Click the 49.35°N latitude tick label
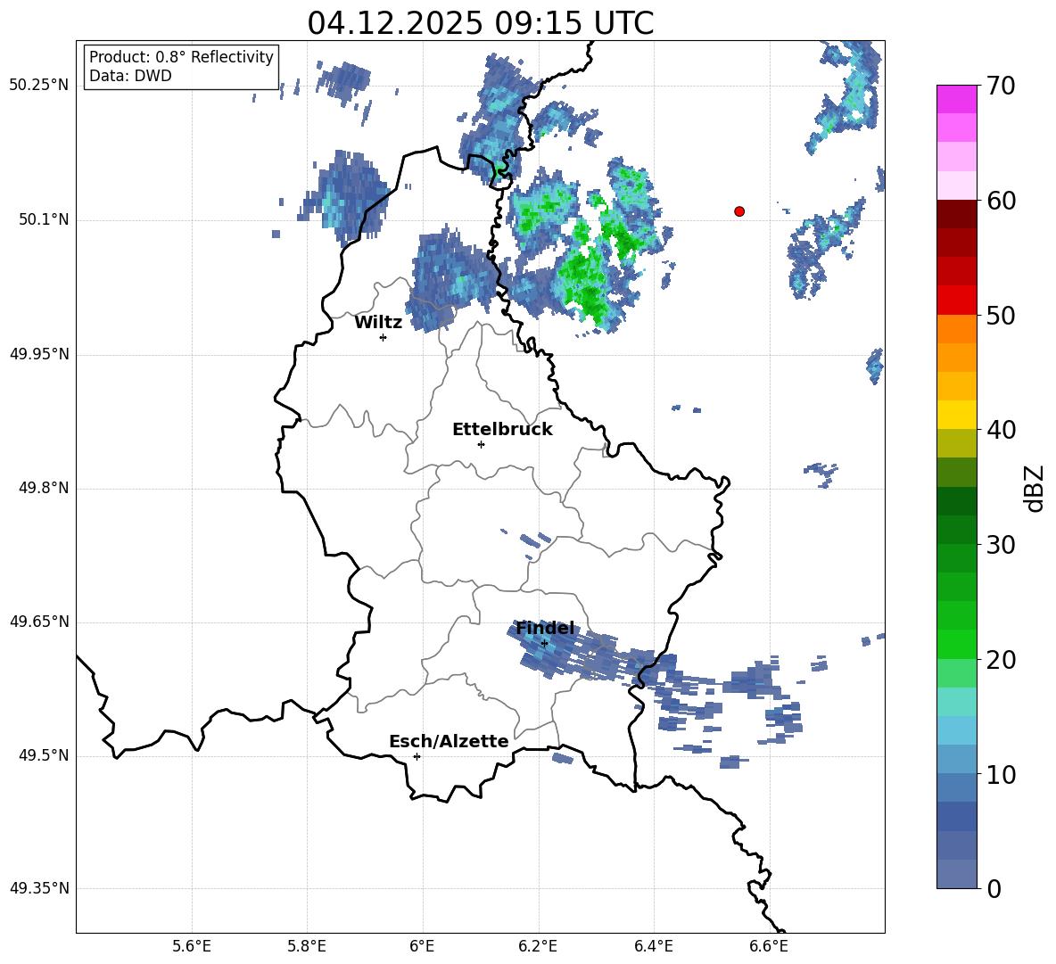Screen dimensions: 1056x964 [39, 888]
